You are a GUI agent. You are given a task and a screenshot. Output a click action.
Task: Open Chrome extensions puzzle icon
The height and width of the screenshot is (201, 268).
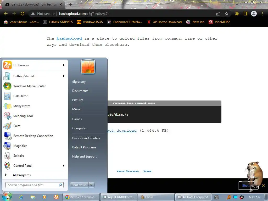pos(237,14)
